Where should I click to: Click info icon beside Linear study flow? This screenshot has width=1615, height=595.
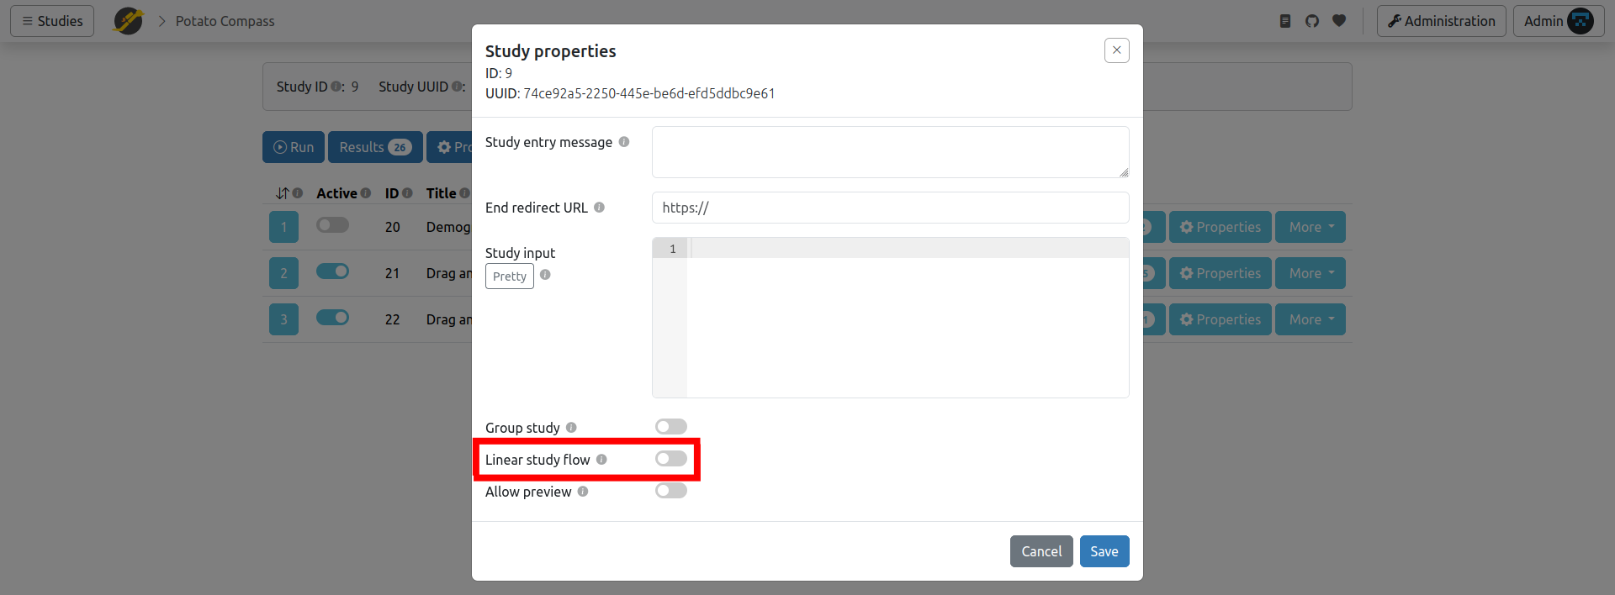click(x=601, y=460)
